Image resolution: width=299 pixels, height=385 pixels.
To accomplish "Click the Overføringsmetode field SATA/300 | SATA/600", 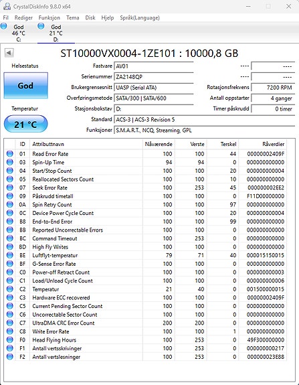I will (x=154, y=98).
